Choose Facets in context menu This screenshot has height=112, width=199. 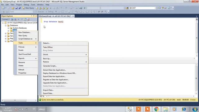coord(26,50)
